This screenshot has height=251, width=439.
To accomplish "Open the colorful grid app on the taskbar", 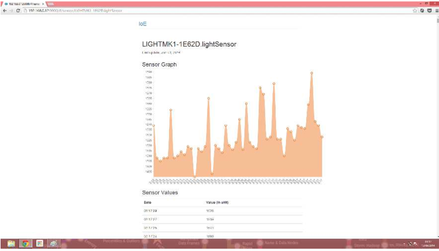I will click(x=40, y=244).
